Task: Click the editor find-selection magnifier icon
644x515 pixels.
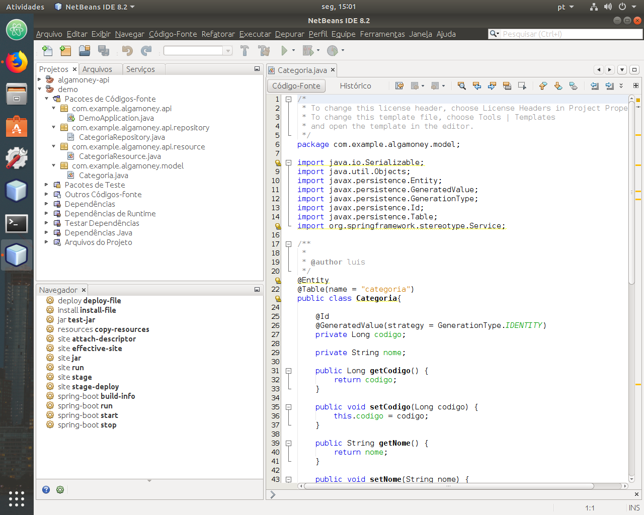Action: [461, 86]
